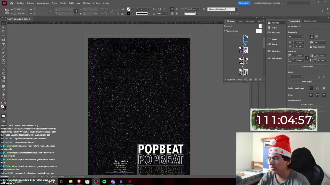Select pages 2-3 spread thumbnail
This screenshot has height=185, width=330.
coord(243,50)
